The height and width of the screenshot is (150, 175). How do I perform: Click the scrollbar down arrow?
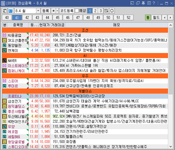[x=170, y=146]
